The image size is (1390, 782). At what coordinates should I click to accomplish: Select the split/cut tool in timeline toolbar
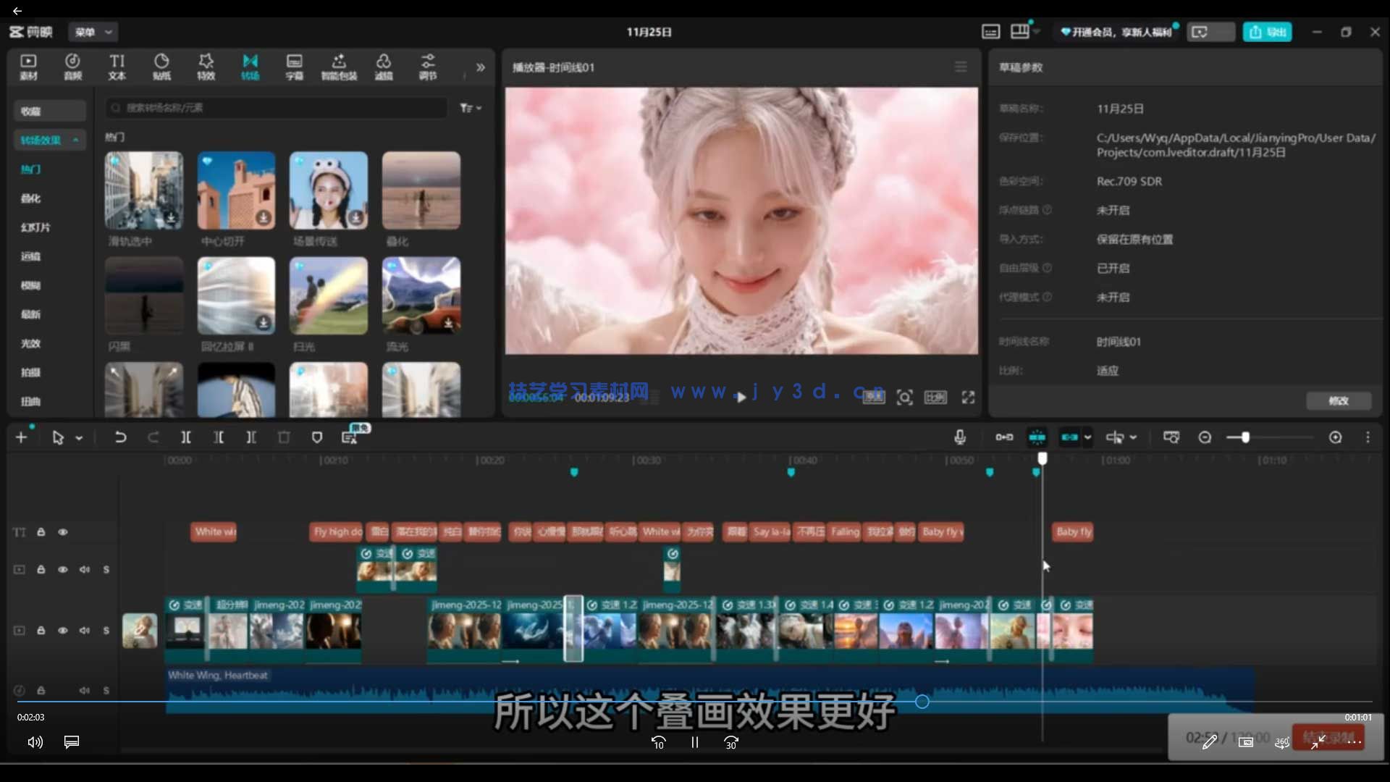[x=186, y=437]
